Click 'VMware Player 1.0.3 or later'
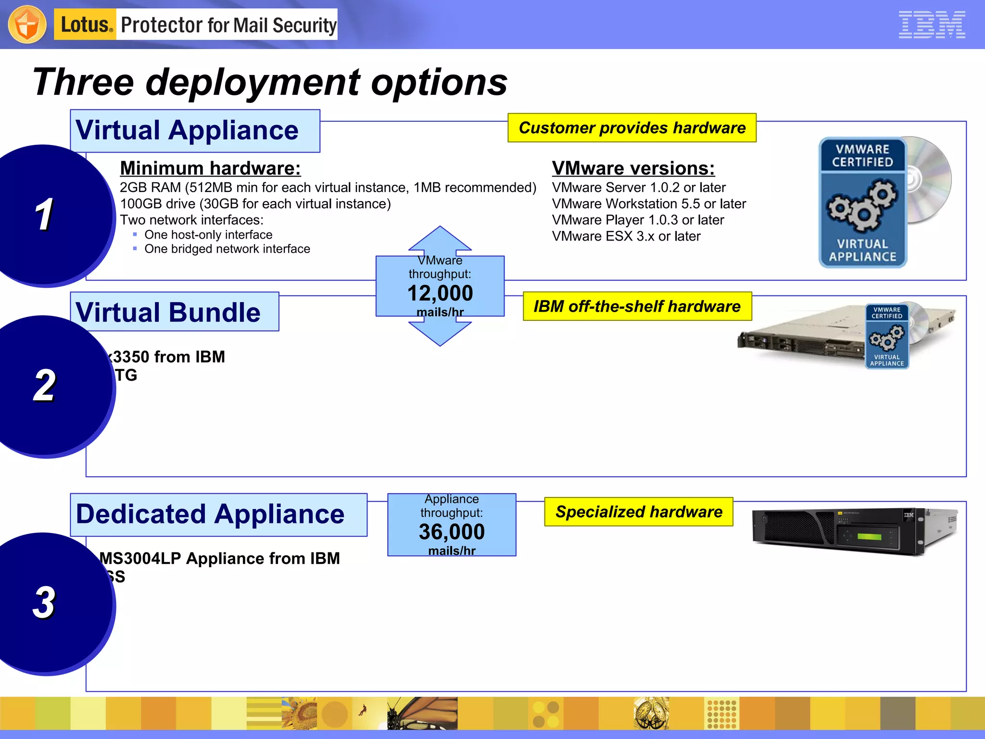Image resolution: width=985 pixels, height=739 pixels. pyautogui.click(x=638, y=220)
